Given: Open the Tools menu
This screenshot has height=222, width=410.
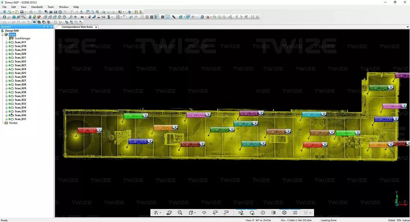Looking at the screenshot, I should pyautogui.click(x=51, y=7).
